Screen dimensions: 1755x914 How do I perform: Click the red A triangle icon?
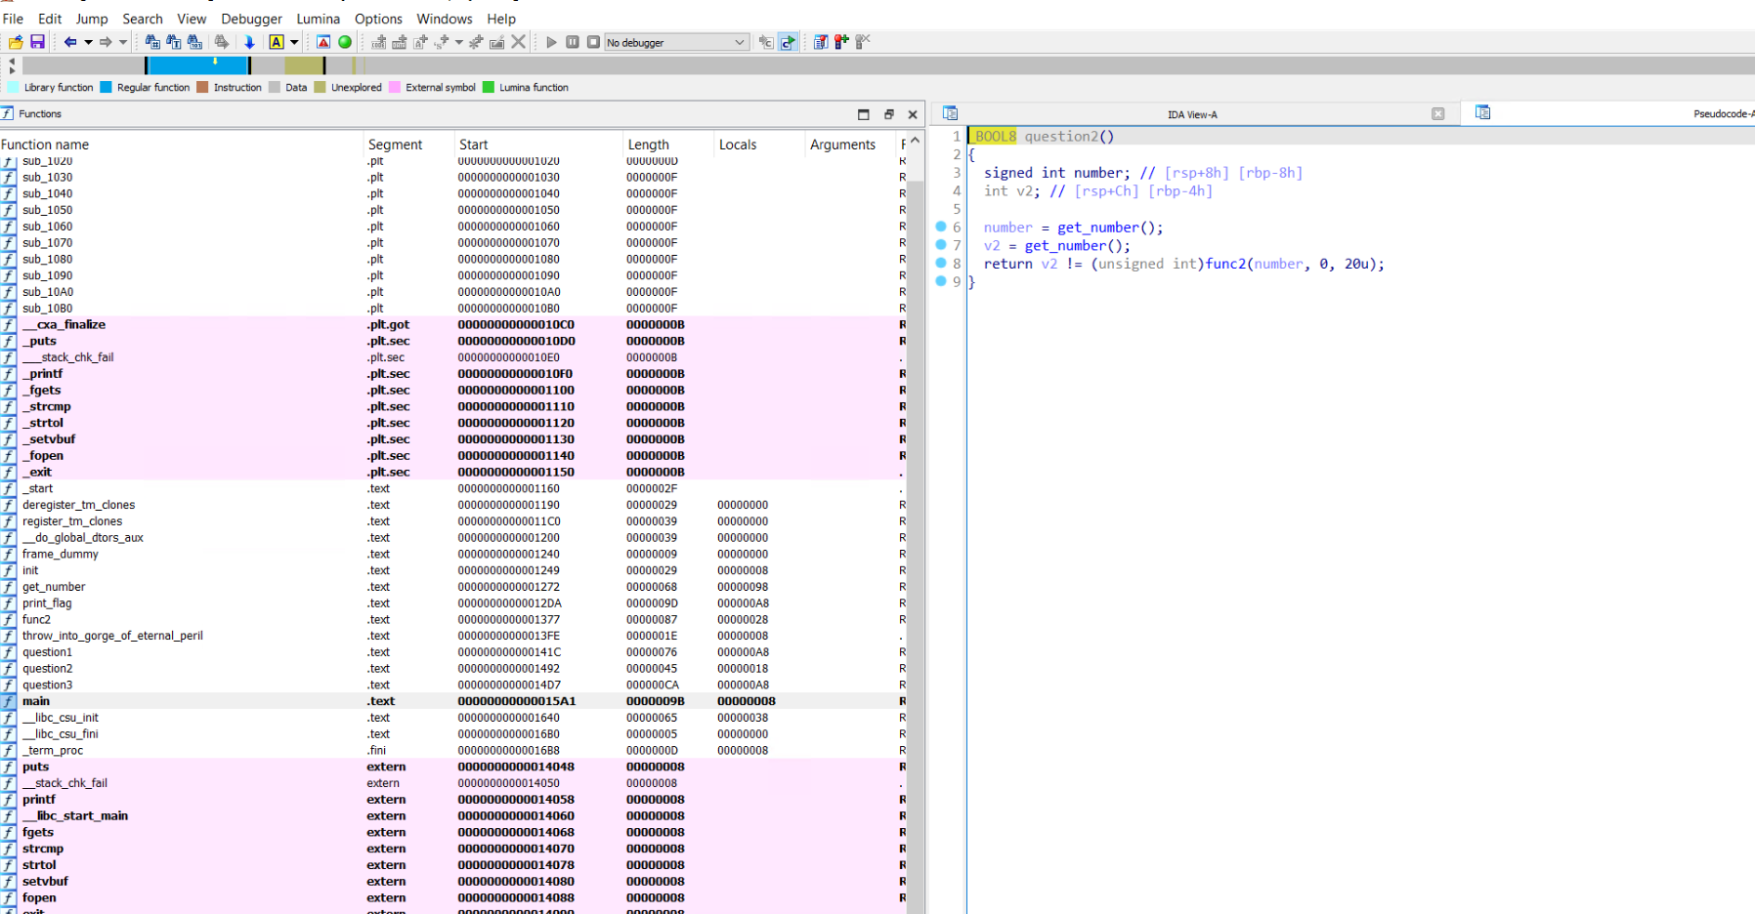point(323,42)
